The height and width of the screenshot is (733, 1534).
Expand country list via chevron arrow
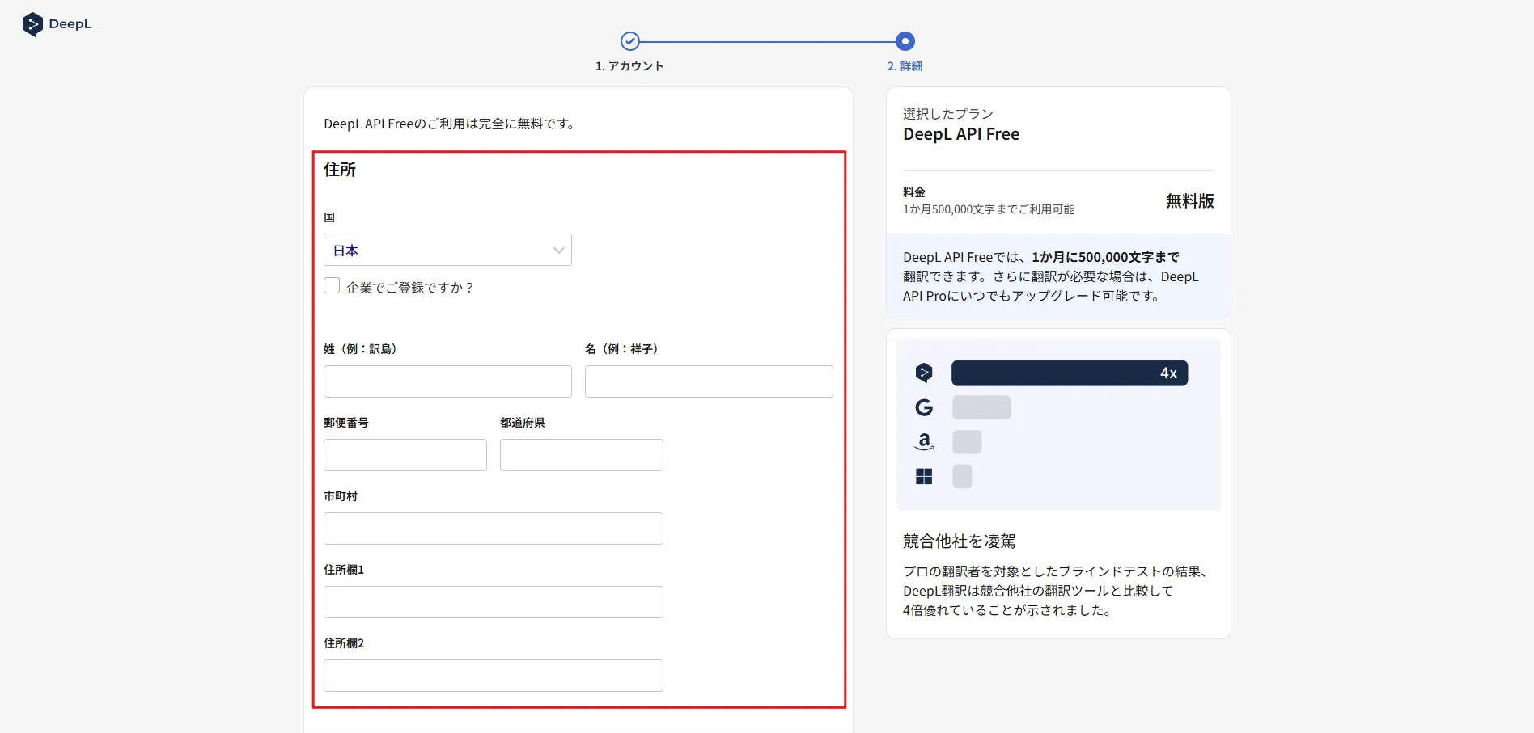coord(558,251)
